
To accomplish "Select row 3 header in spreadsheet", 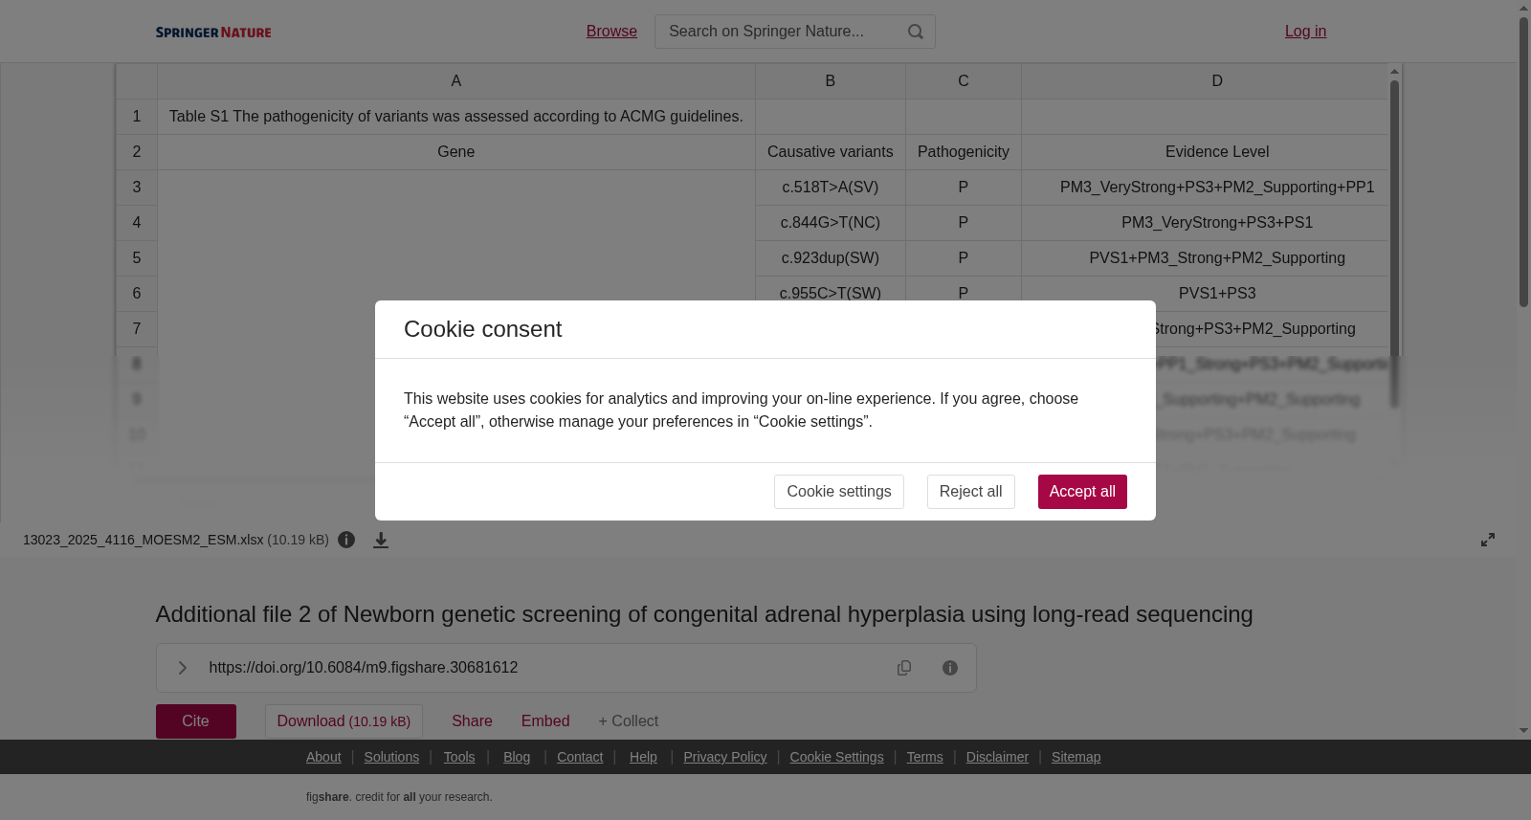I will (x=137, y=188).
